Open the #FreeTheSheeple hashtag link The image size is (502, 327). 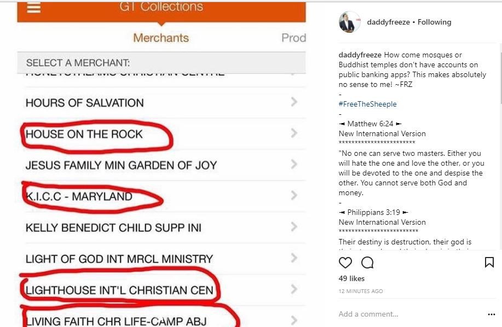(367, 104)
